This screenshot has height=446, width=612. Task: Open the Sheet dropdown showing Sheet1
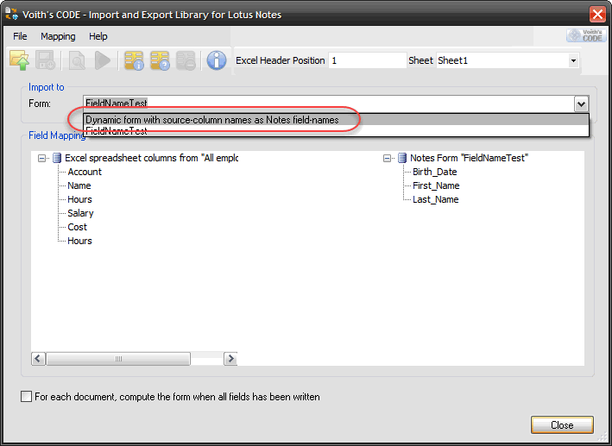(x=573, y=60)
